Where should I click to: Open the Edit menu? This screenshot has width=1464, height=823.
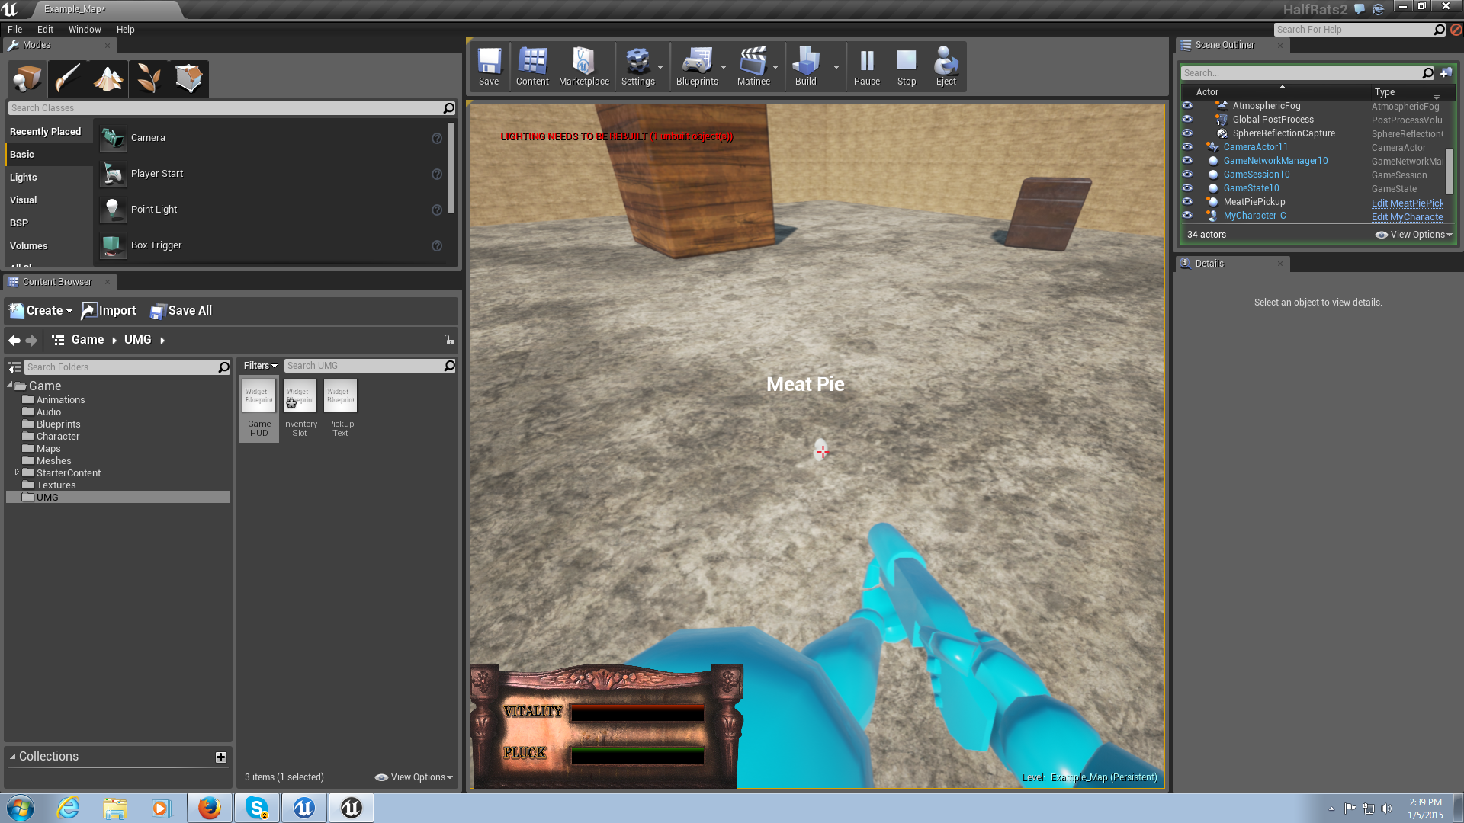[45, 29]
